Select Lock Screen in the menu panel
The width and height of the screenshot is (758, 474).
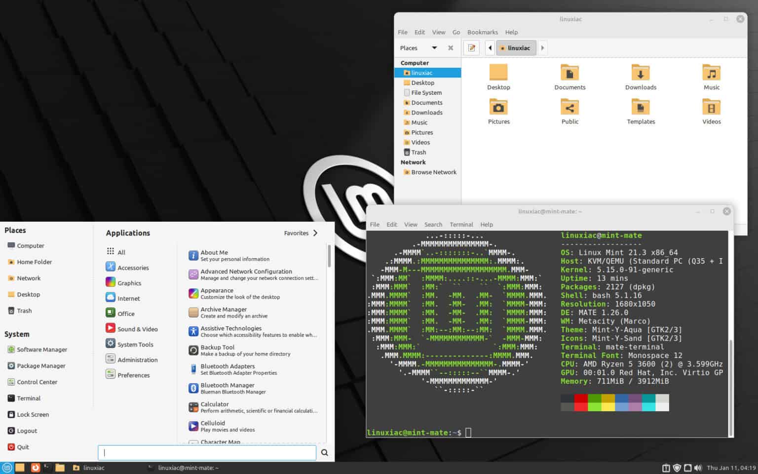(x=33, y=414)
